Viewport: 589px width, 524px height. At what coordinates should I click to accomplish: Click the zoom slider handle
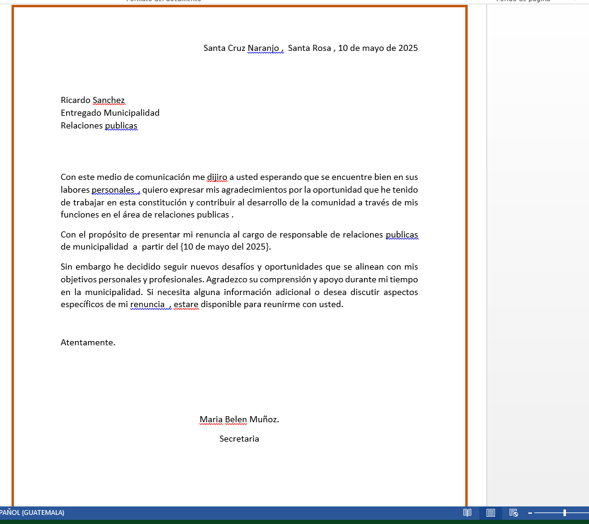coord(565,512)
